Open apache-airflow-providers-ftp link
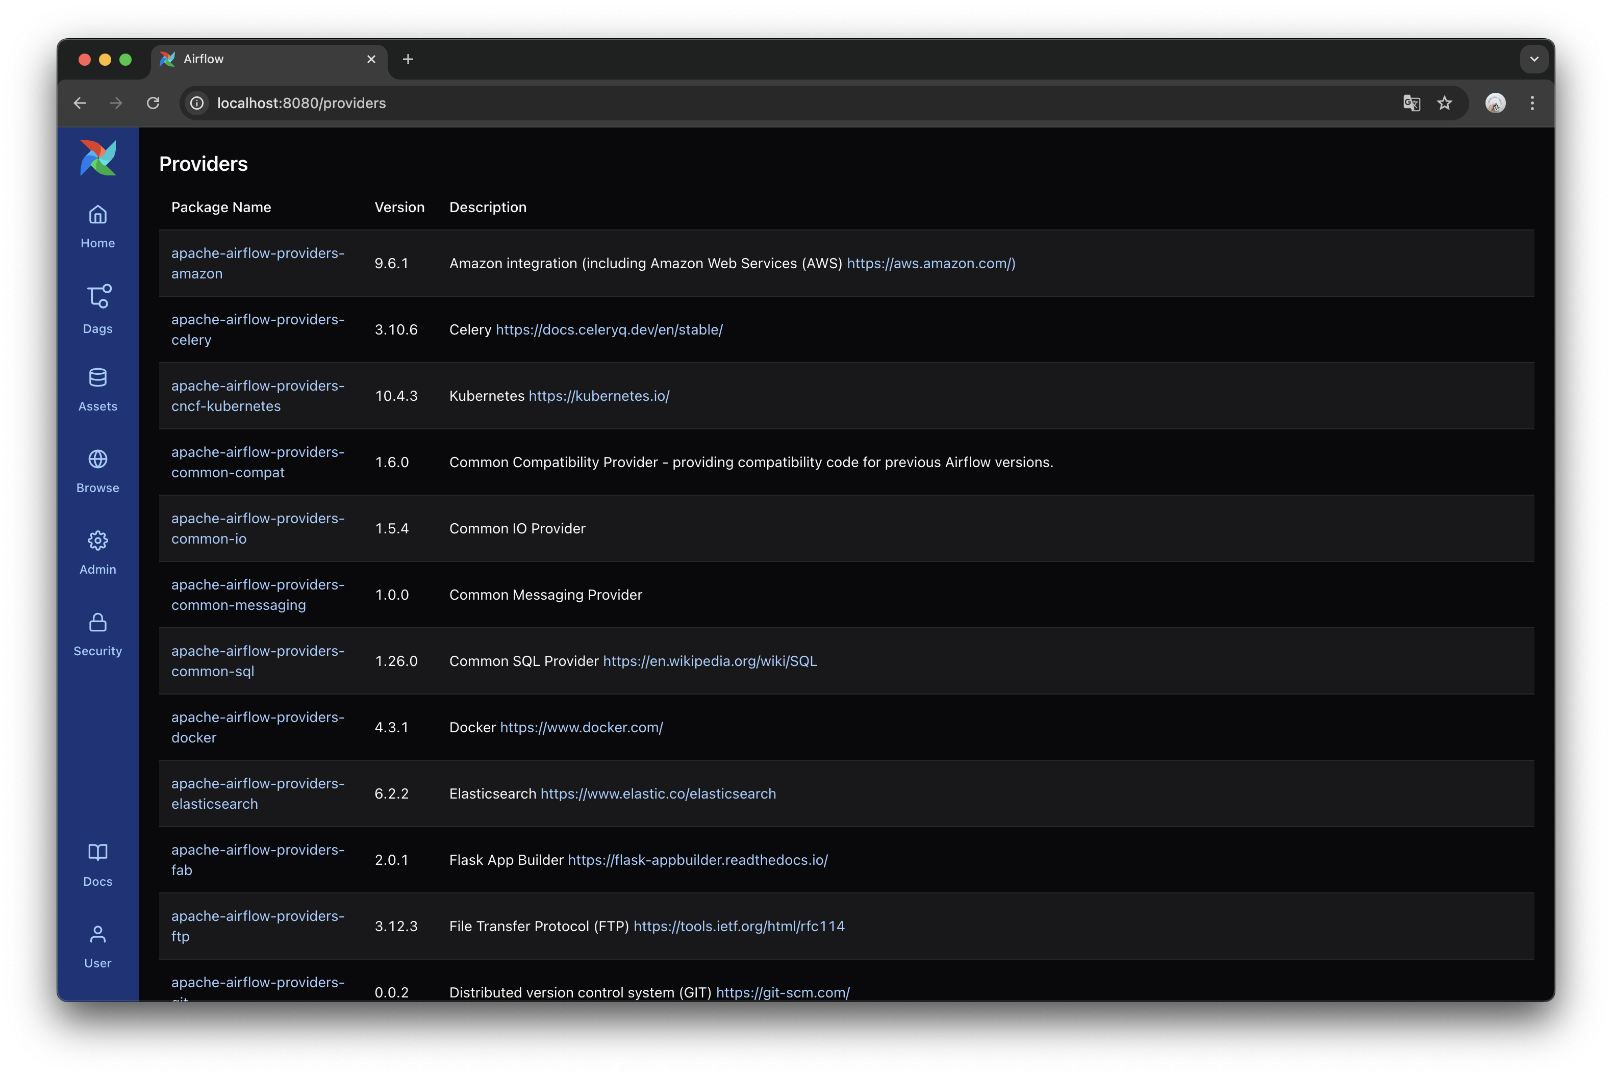Image resolution: width=1612 pixels, height=1077 pixels. [258, 926]
